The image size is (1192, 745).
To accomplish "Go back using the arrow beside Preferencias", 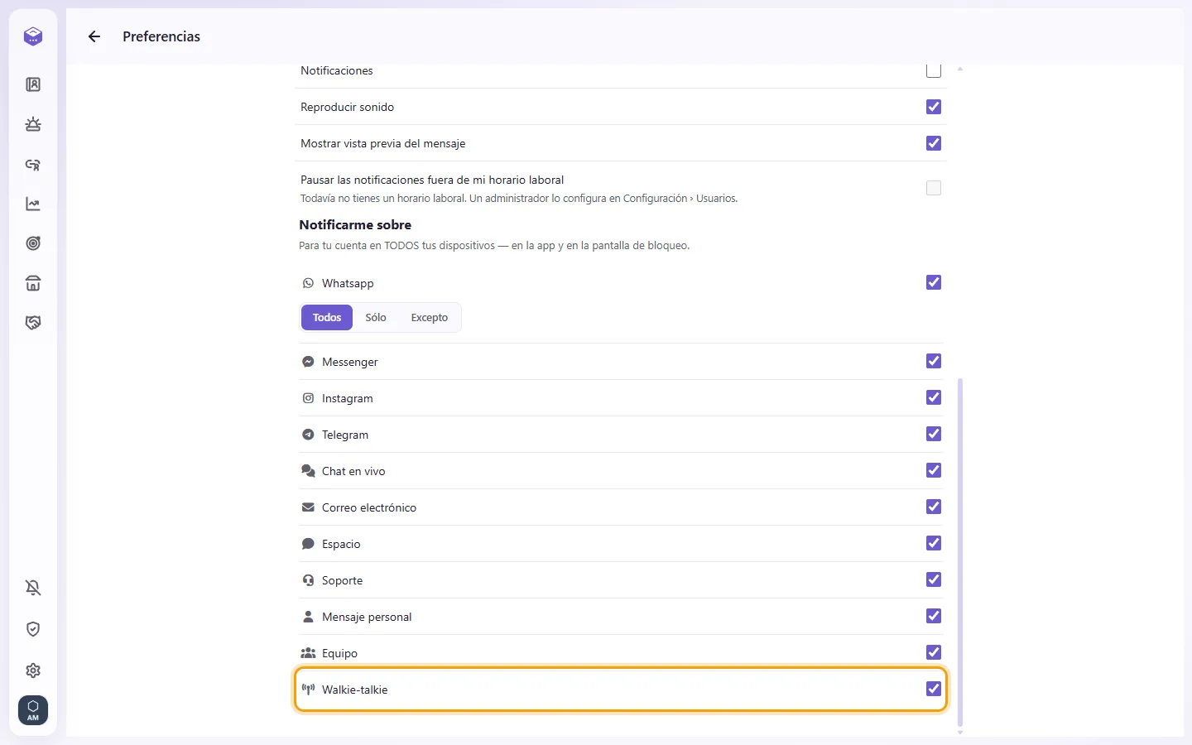I will (94, 36).
